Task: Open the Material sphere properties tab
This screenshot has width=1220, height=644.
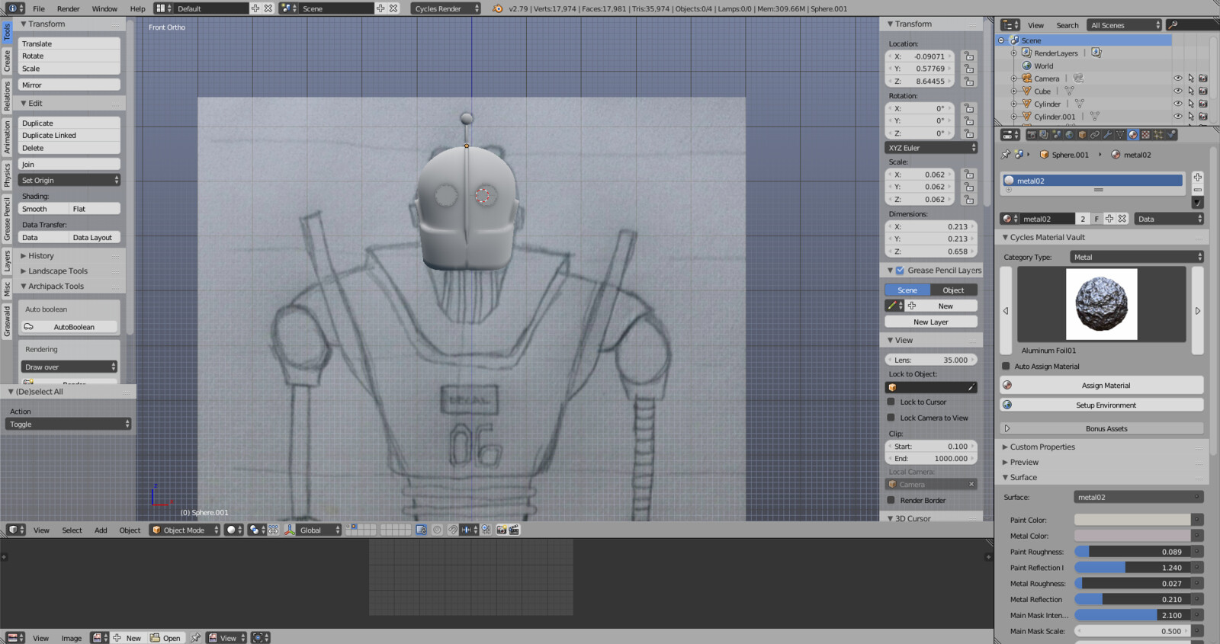Action: tap(1133, 135)
